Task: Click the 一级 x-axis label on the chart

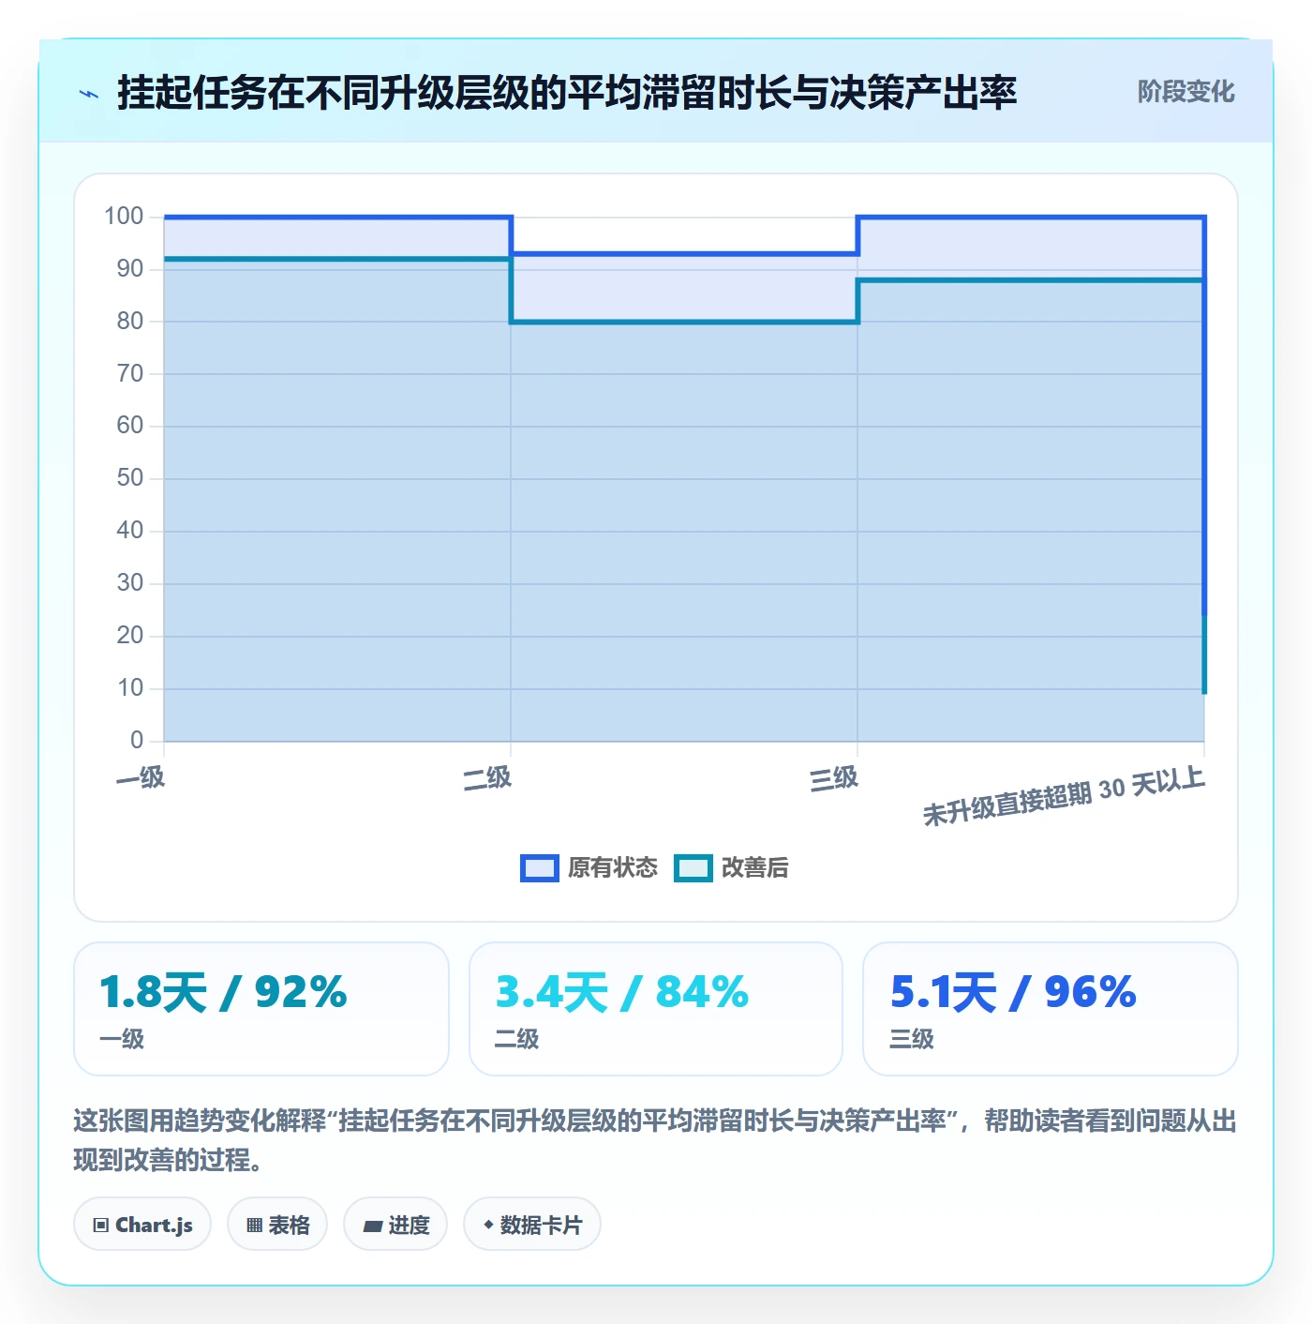Action: coord(141,778)
